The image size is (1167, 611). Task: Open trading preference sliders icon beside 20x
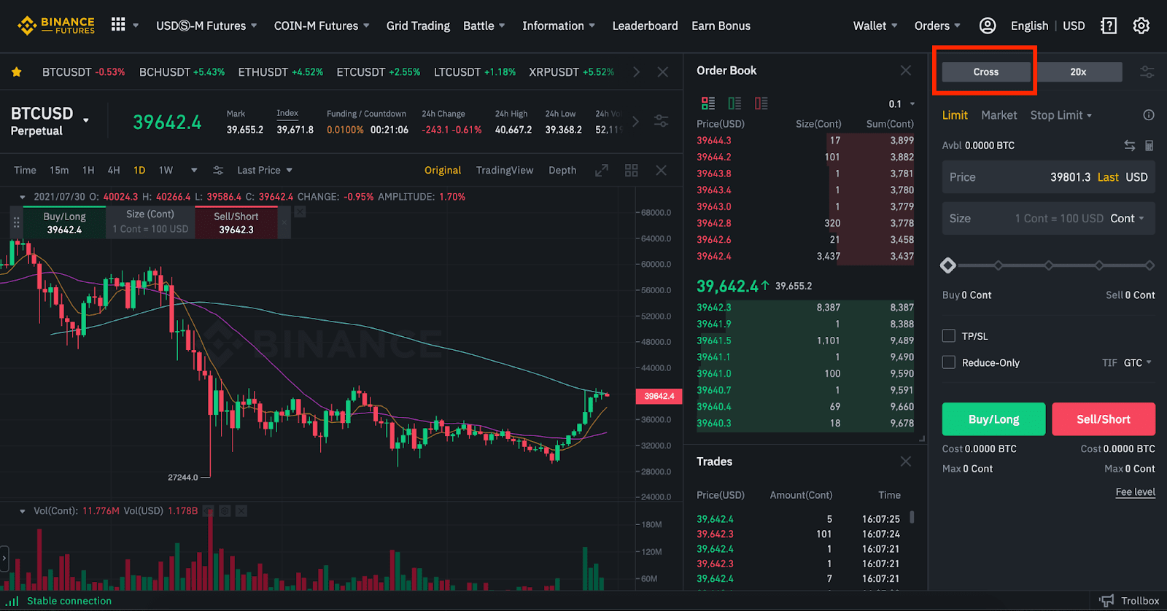(x=1147, y=71)
